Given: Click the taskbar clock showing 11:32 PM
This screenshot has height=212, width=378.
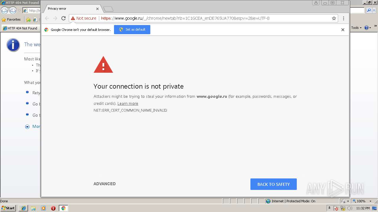Looking at the screenshot, I should tap(363, 208).
